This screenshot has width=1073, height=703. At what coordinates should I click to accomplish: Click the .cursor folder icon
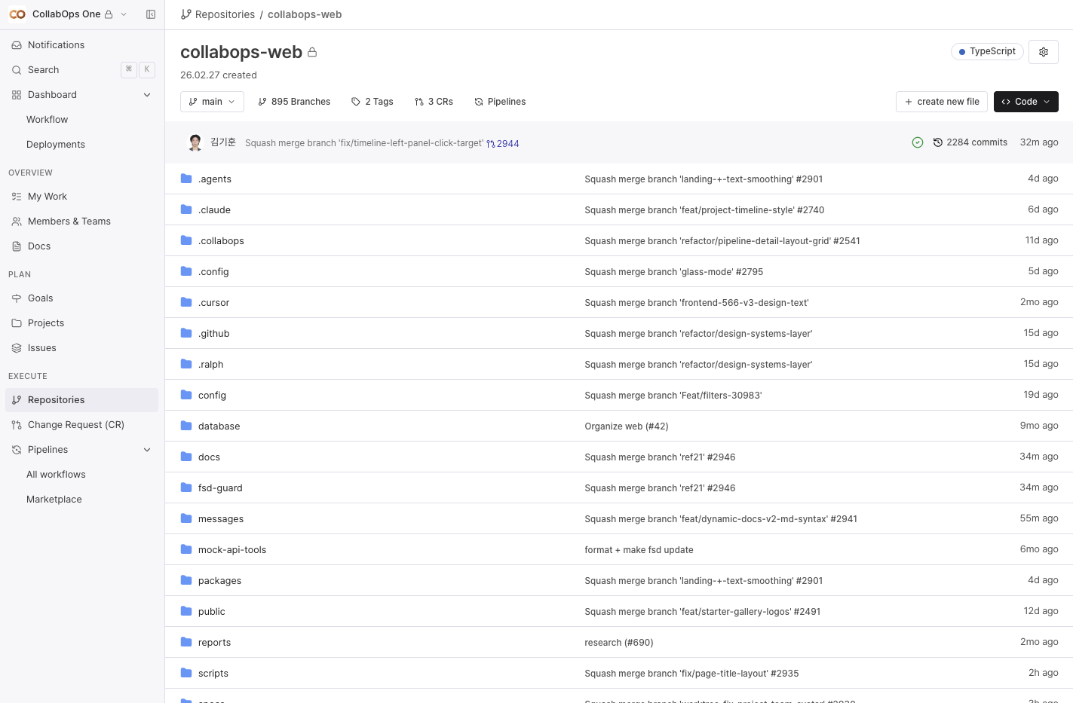(186, 302)
